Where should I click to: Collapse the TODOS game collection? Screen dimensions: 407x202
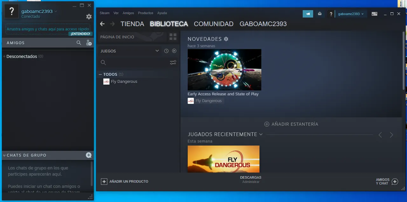[100, 74]
